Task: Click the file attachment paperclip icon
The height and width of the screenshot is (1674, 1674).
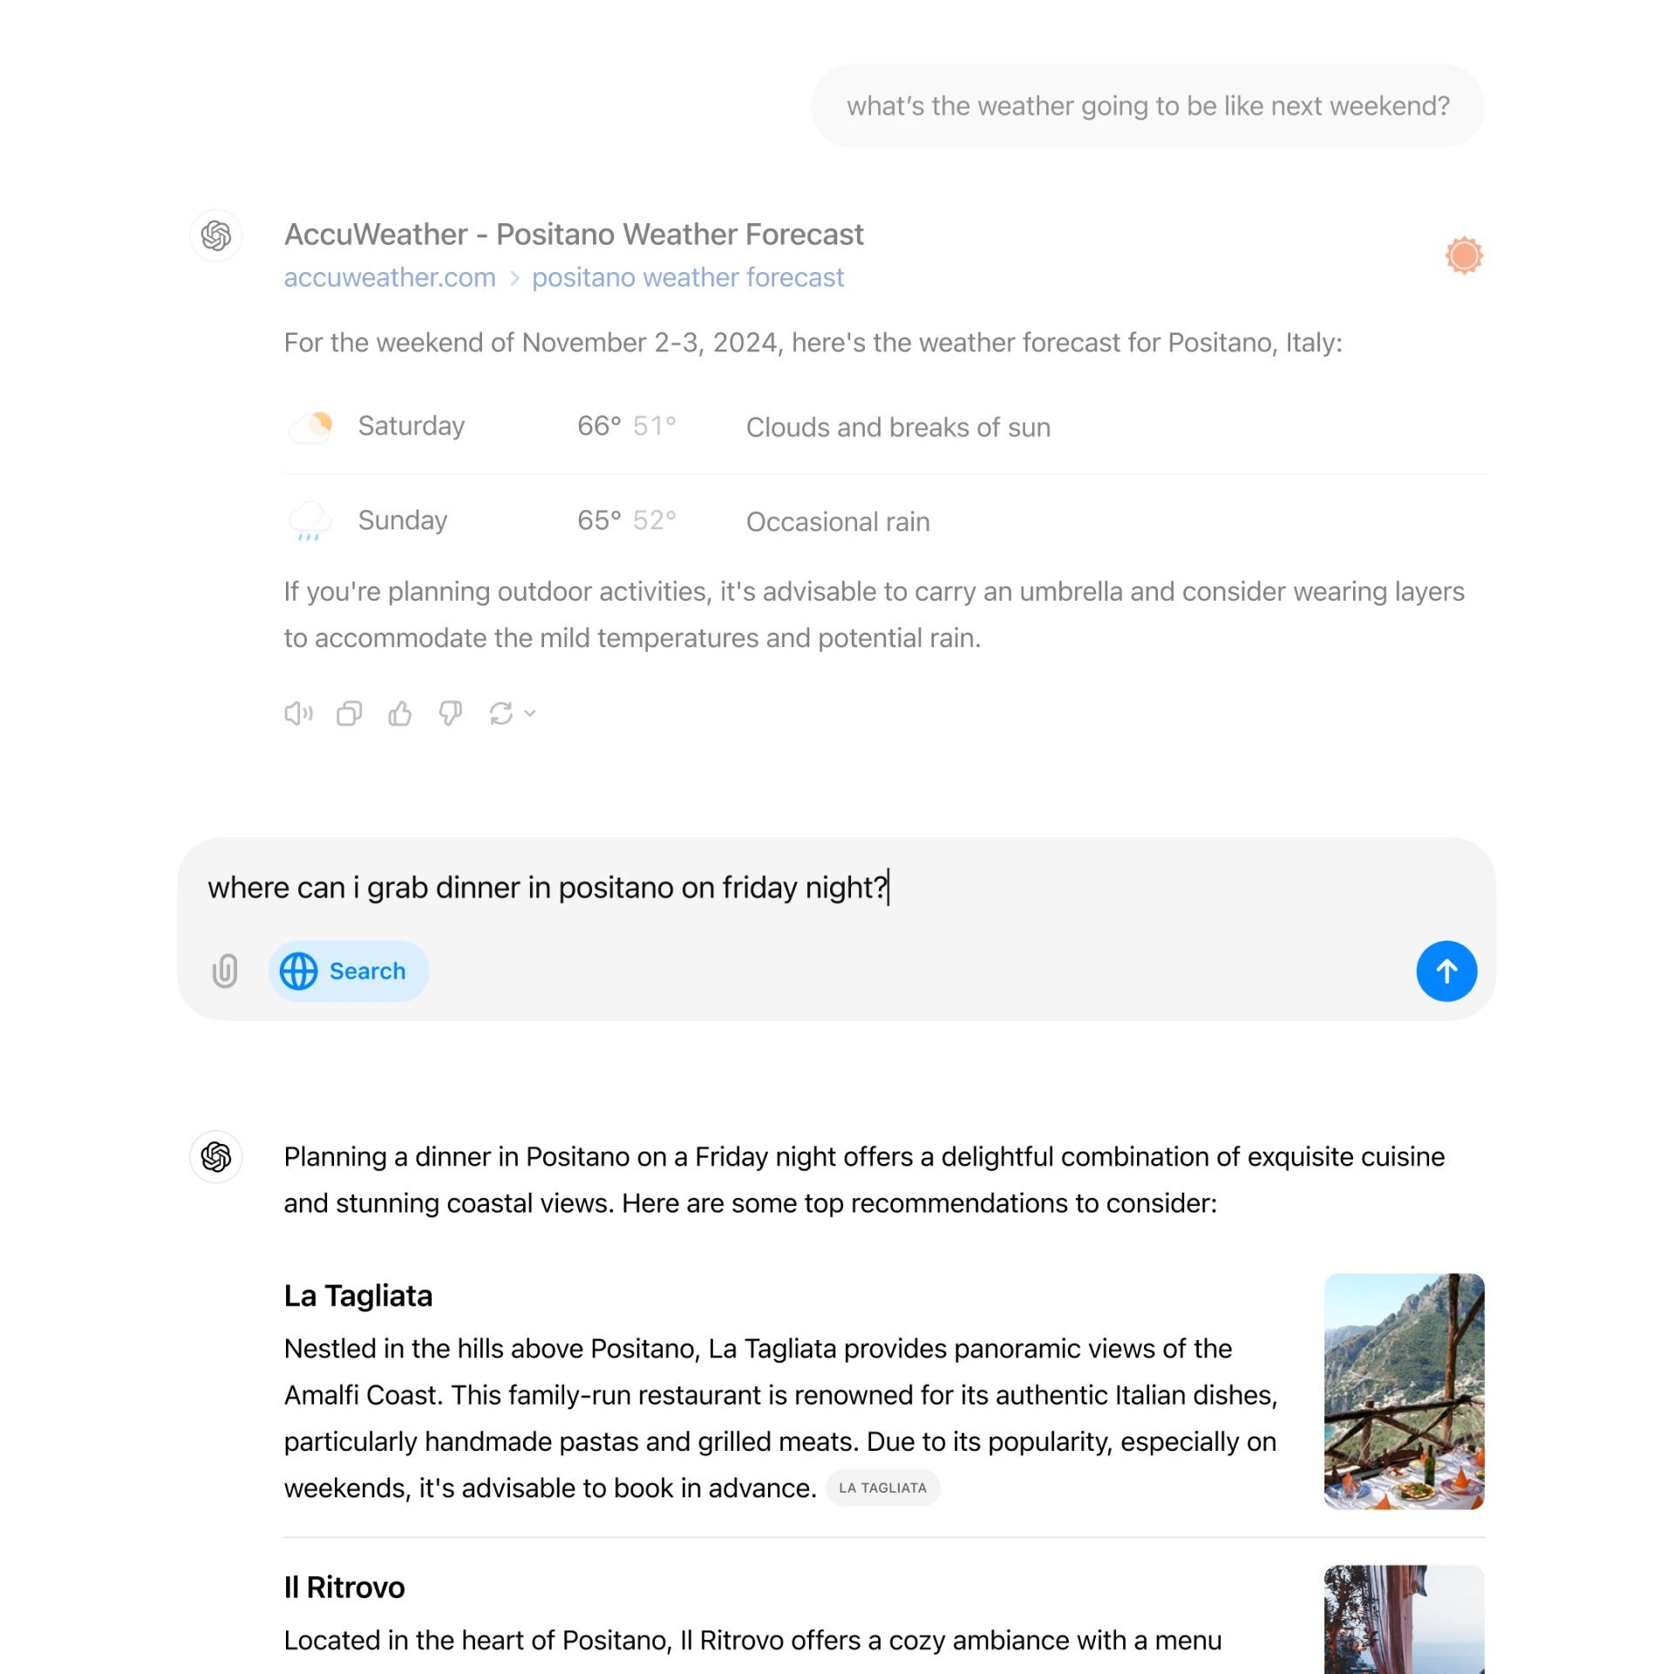Action: coord(227,970)
